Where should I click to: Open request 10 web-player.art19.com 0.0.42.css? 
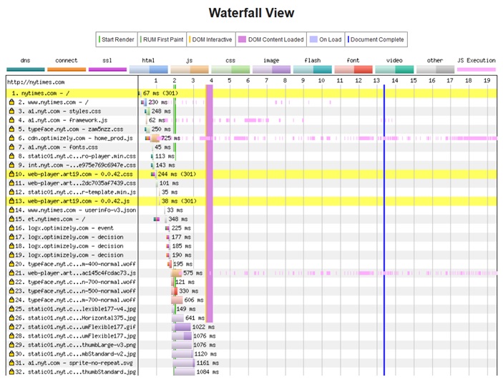[72, 174]
